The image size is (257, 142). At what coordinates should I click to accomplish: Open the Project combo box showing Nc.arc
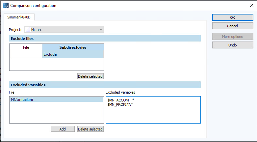pyautogui.click(x=64, y=30)
